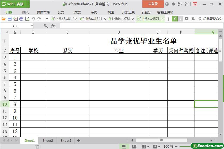Open the help question mark dropdown
Image resolution: width=224 pixels, height=149 pixels.
coord(187,4)
